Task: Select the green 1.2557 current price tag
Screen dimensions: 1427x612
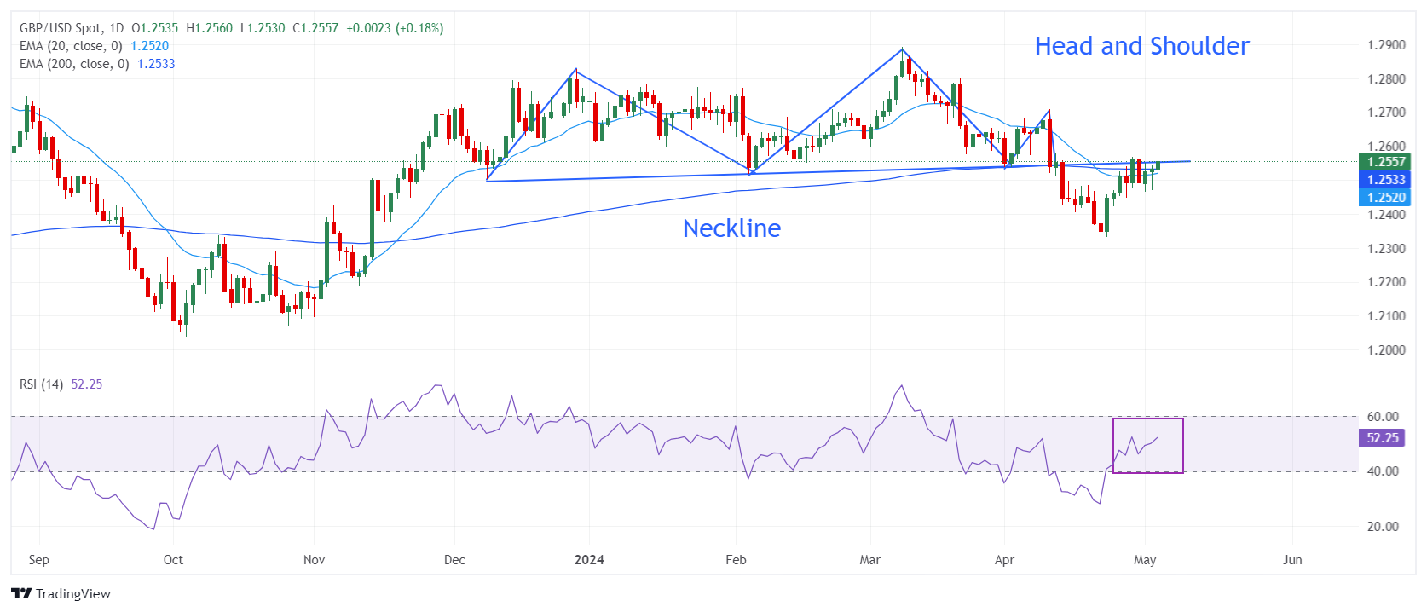Action: click(1384, 161)
